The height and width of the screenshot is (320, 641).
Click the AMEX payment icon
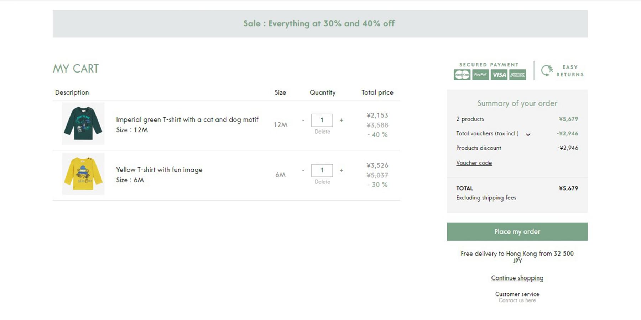517,75
